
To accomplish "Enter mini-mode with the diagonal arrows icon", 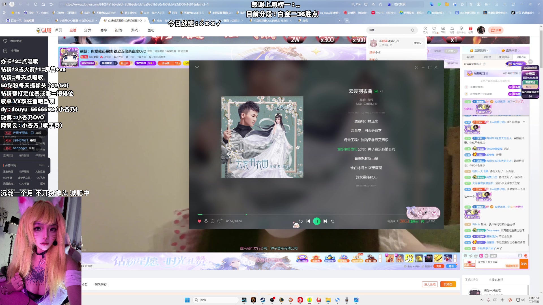I will click(x=417, y=67).
